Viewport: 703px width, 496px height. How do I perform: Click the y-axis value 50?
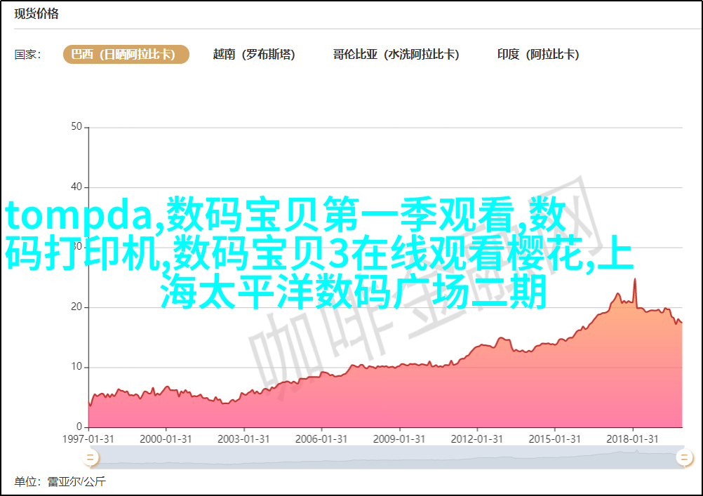pos(76,127)
